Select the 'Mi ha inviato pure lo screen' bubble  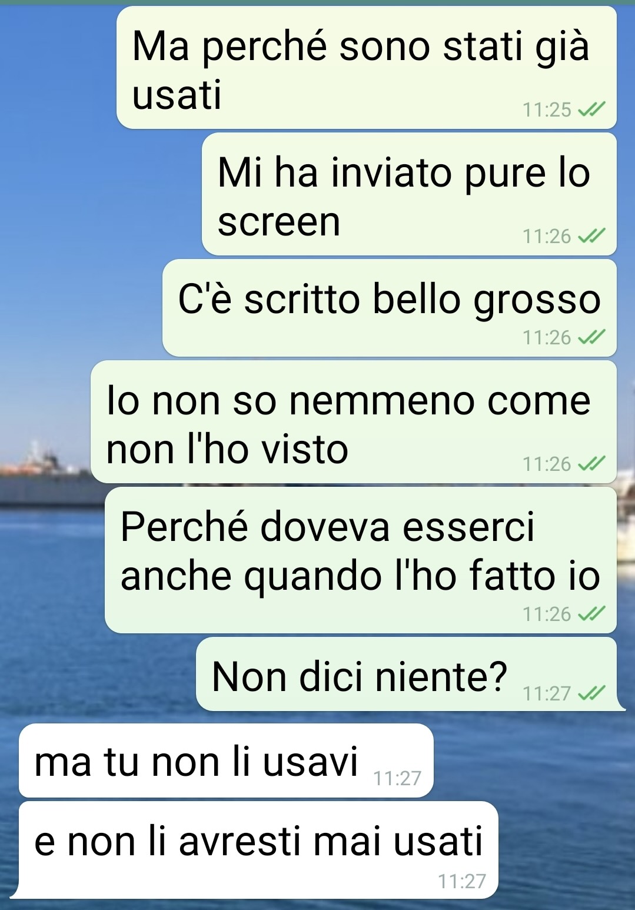pos(409,194)
